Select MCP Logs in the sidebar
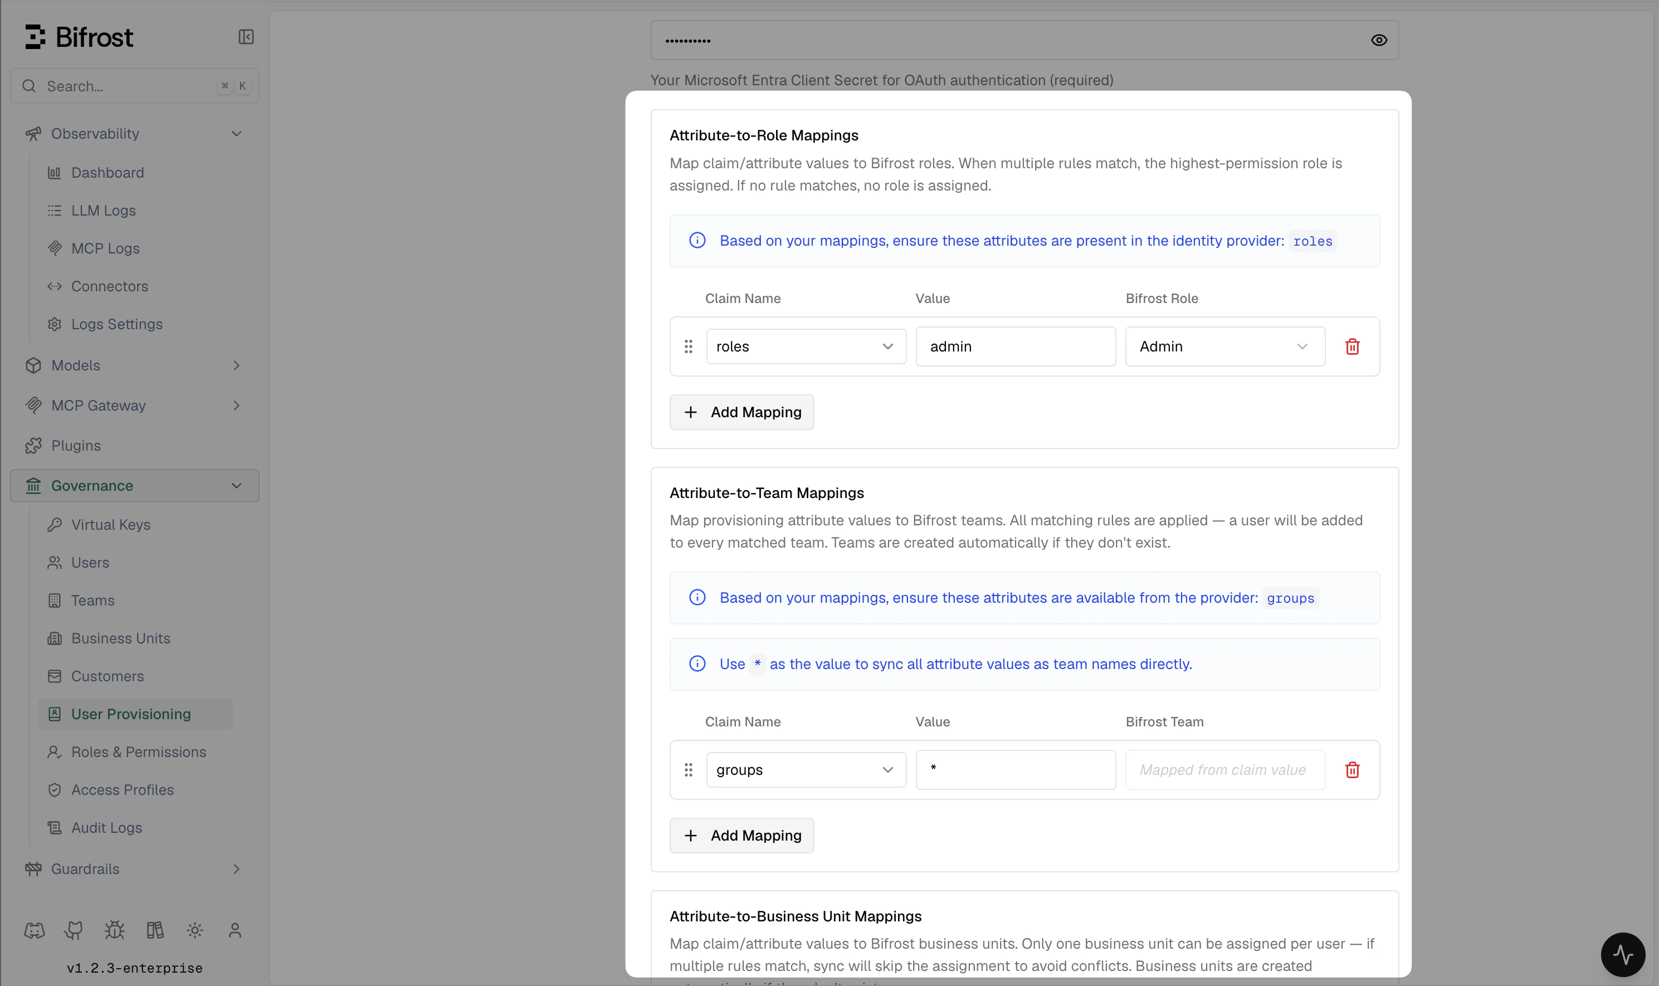This screenshot has width=1659, height=986. click(106, 248)
